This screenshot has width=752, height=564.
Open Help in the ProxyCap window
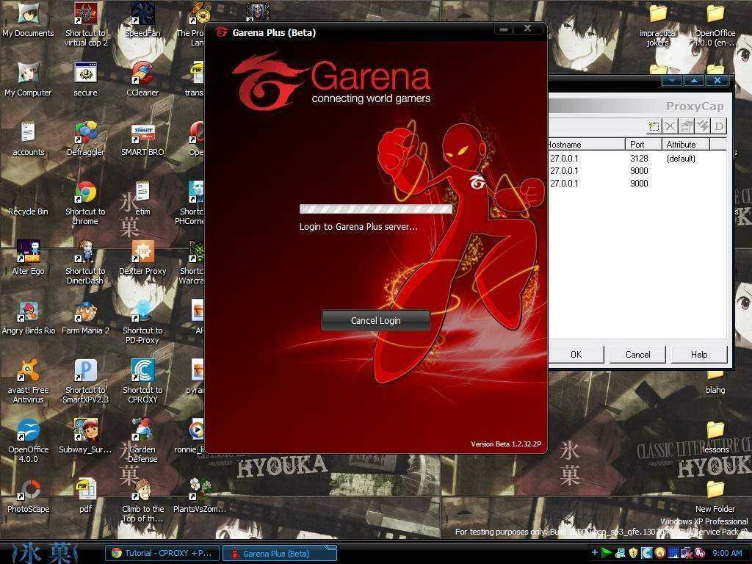699,355
